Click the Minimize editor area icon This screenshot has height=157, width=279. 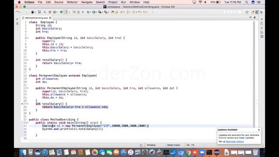click(x=250, y=17)
